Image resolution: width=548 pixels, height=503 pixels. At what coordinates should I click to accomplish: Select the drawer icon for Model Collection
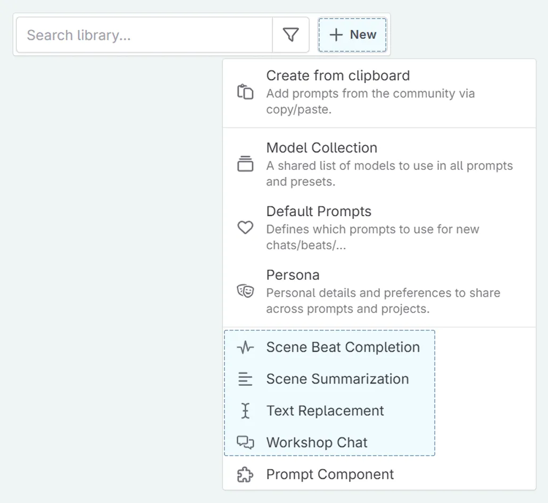point(245,163)
